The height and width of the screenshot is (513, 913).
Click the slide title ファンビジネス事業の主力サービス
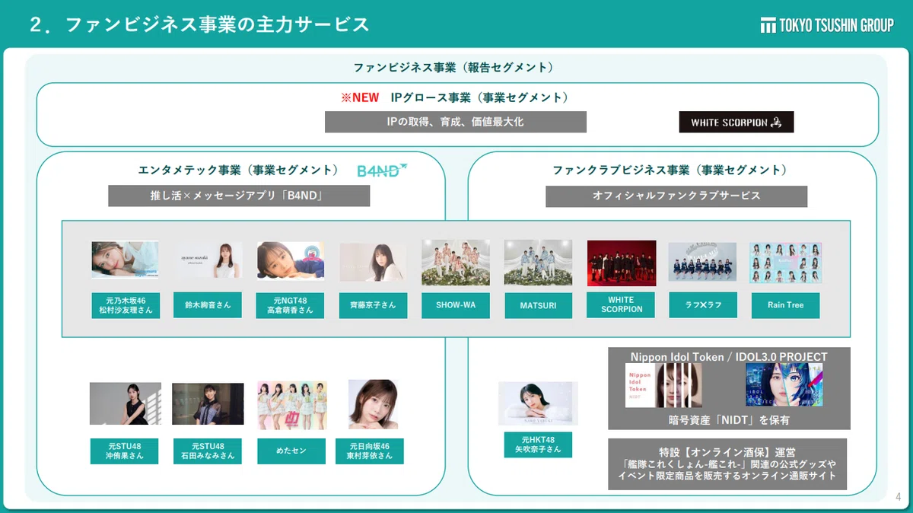point(218,25)
